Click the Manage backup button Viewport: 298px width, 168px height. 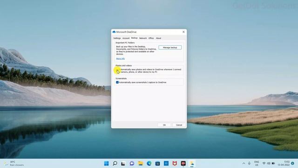coord(170,48)
